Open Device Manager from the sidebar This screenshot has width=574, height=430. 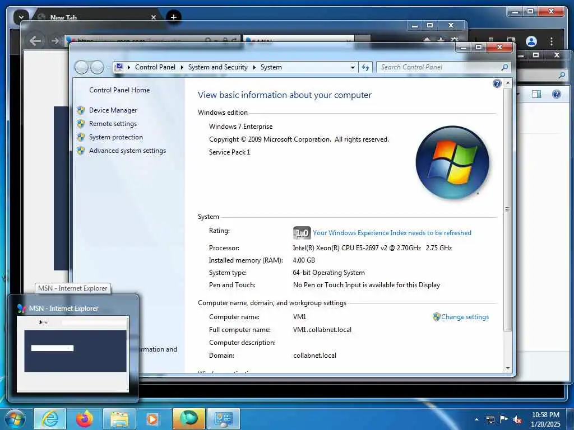pyautogui.click(x=113, y=110)
